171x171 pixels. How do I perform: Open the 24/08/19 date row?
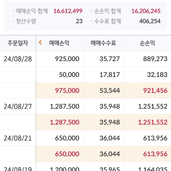18,168
